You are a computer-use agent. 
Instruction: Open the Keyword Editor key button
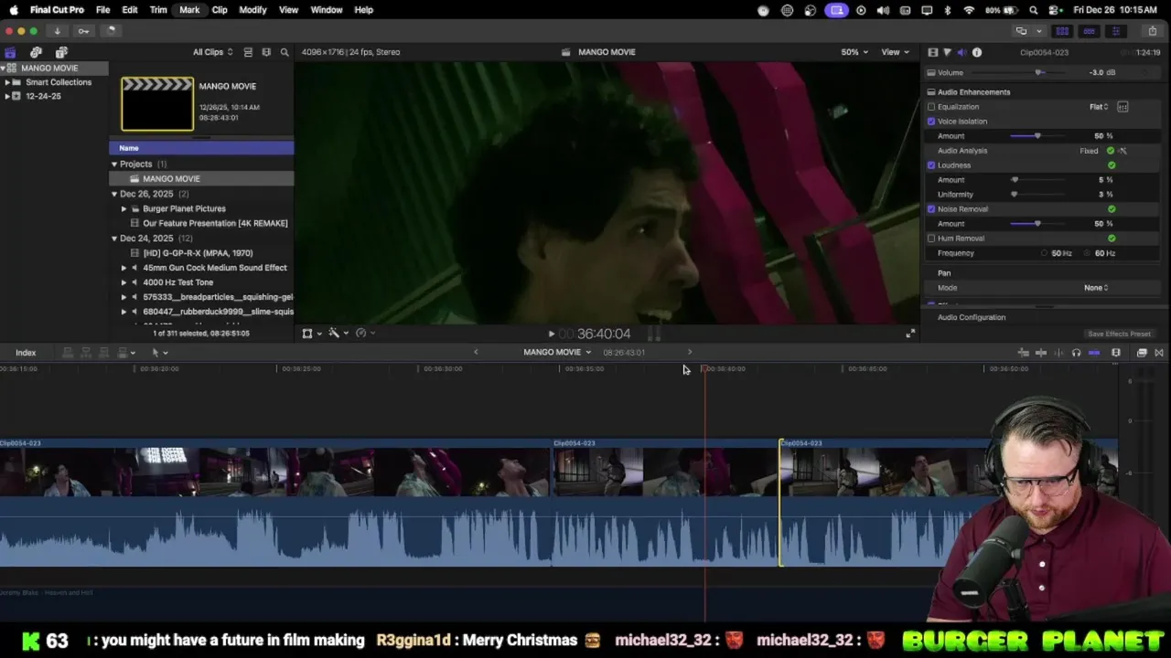coord(83,30)
